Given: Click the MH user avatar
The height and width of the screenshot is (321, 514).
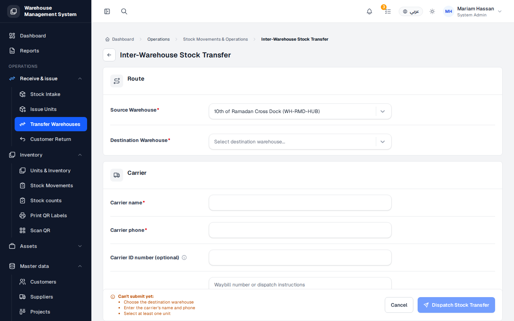Looking at the screenshot, I should 449,11.
